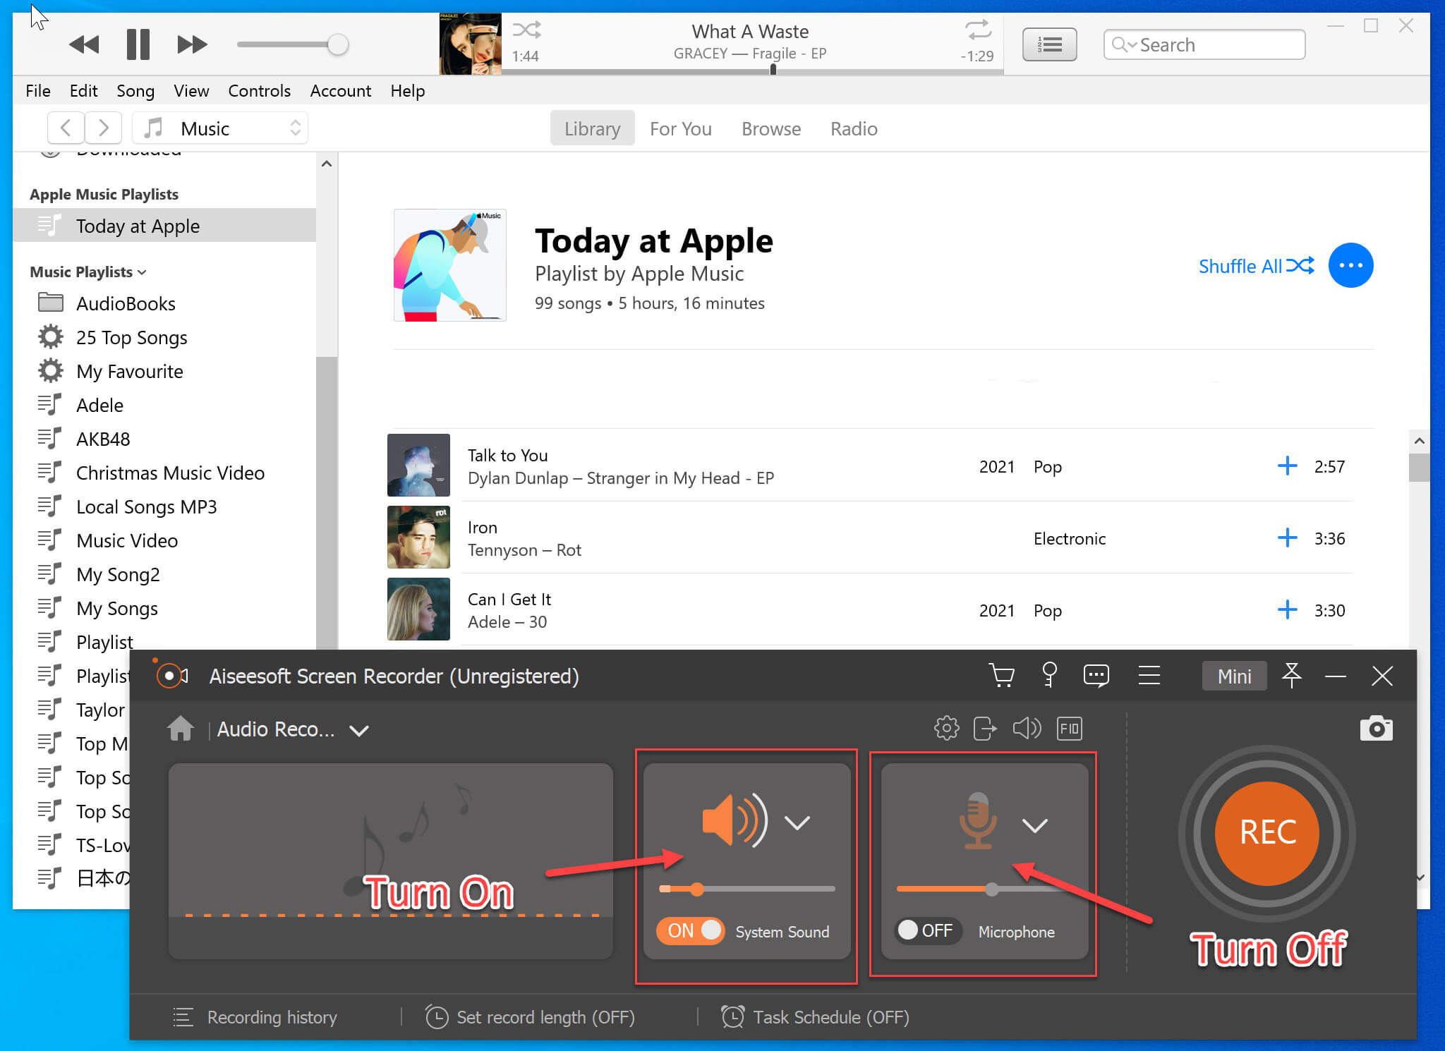Image resolution: width=1445 pixels, height=1051 pixels.
Task: Pause the playing song
Action: 138,44
